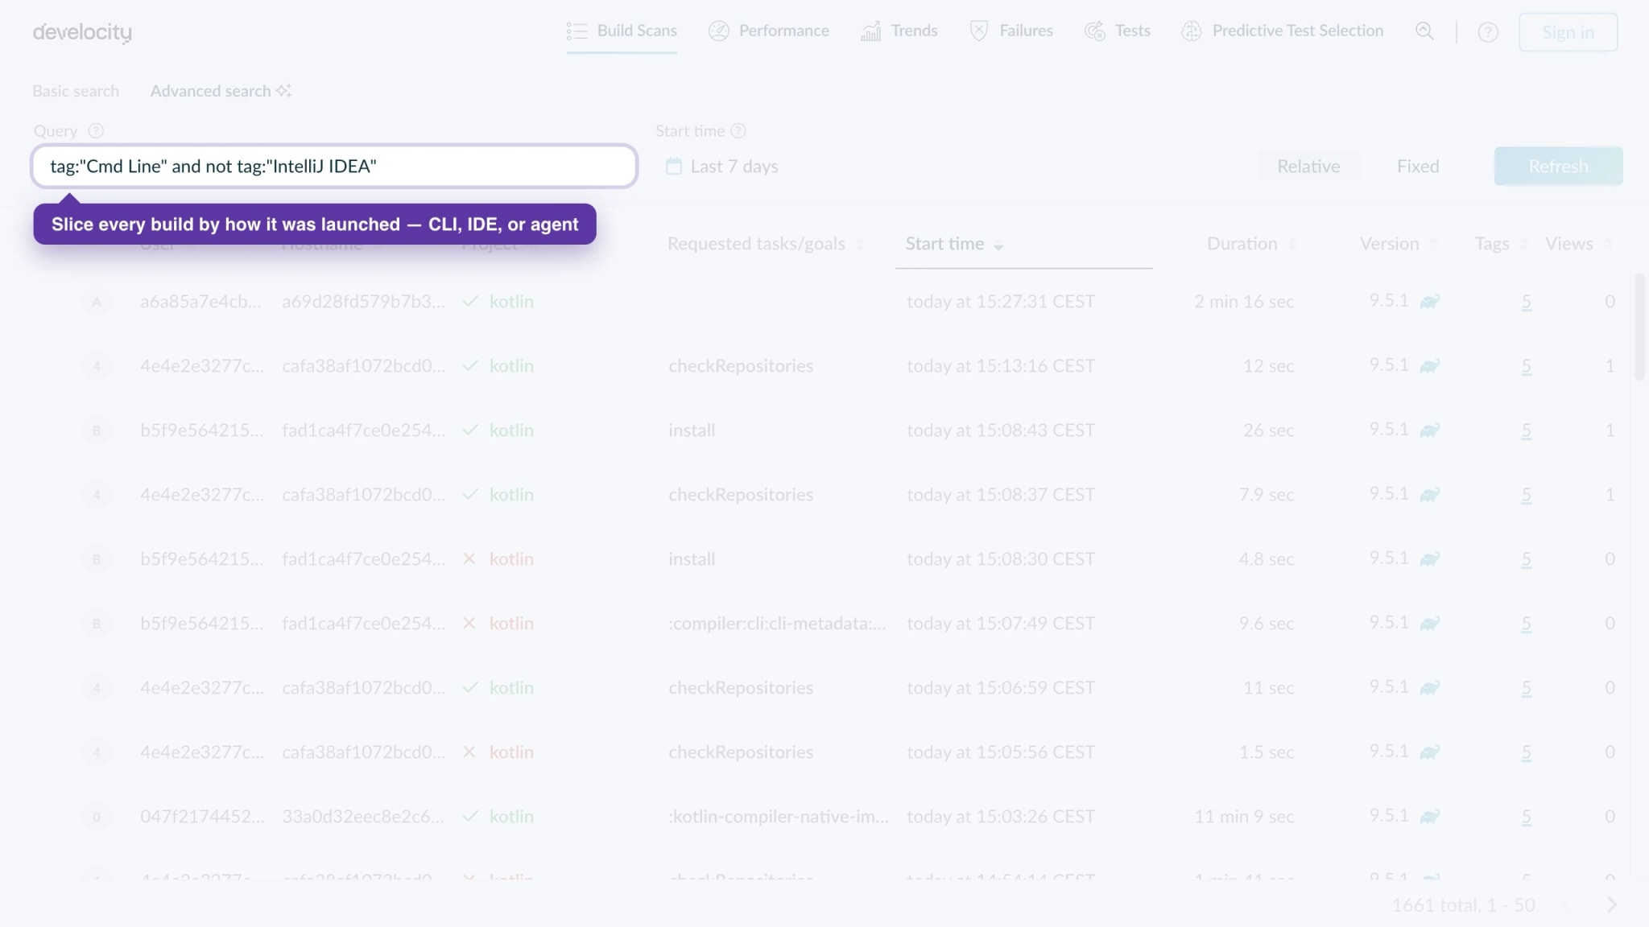Screen dimensions: 1649x927
Task: Click Gradle icon for 15:05:56 build
Action: tap(1429, 752)
